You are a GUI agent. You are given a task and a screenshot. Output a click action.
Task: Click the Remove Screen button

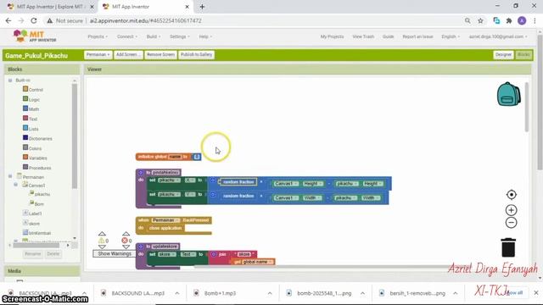160,54
